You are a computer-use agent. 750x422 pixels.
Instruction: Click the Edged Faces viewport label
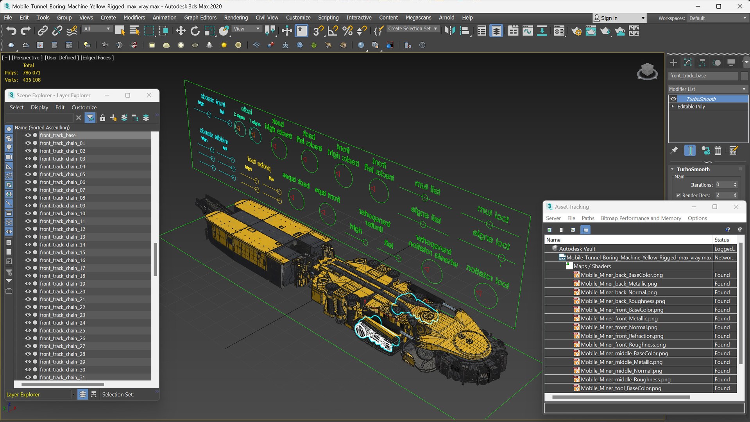pyautogui.click(x=97, y=57)
